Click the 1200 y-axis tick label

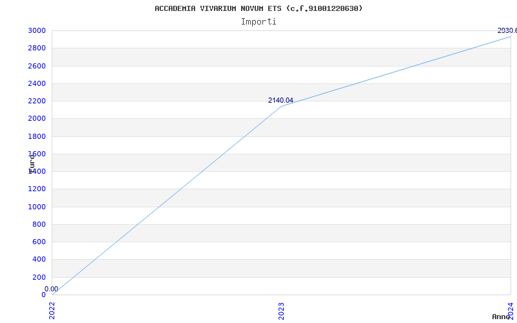pos(37,189)
